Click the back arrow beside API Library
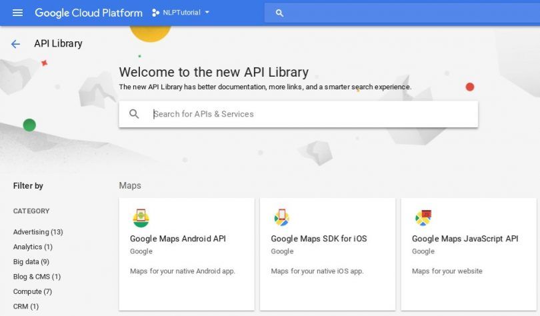Viewport: 540px width, 316px height. (15, 44)
